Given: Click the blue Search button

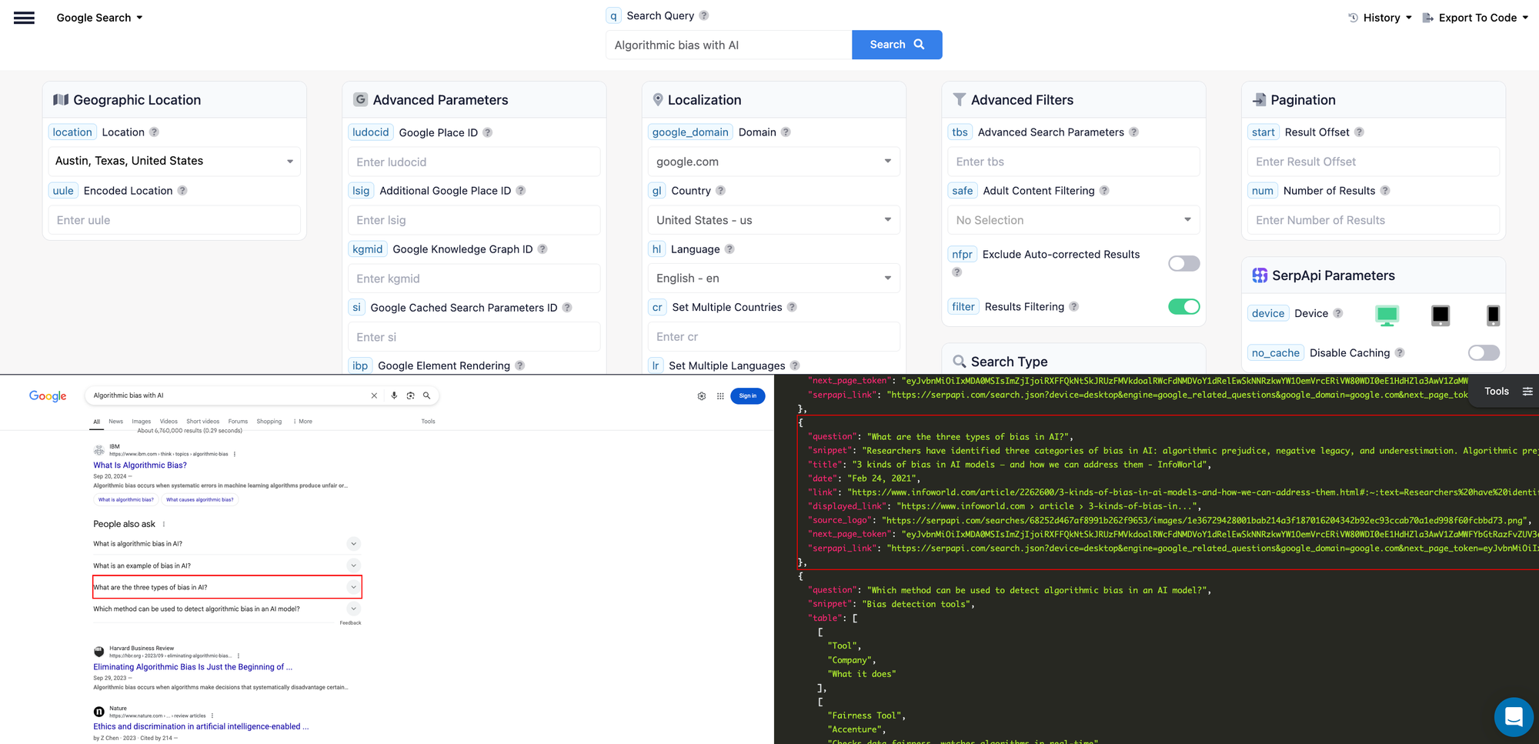Looking at the screenshot, I should coord(896,45).
